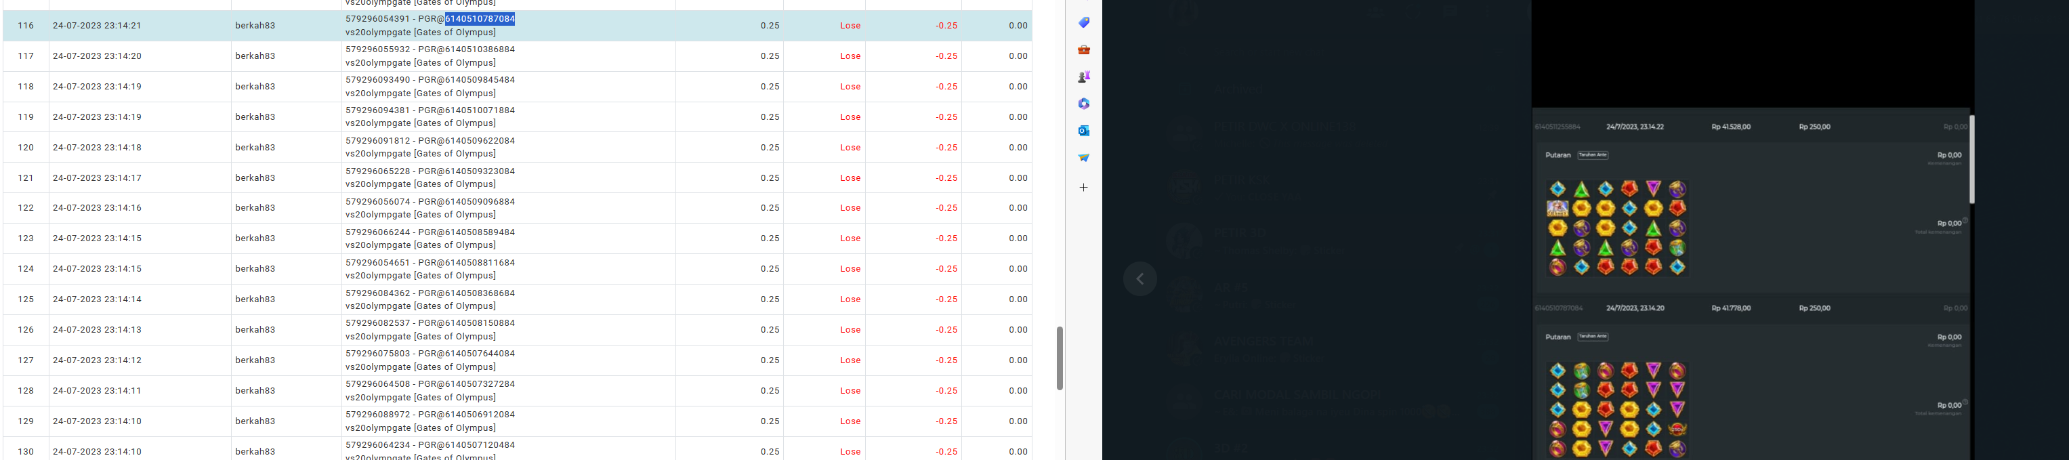
Task: Click the timestamp 24/7/2023, 23.14.20
Action: (1635, 308)
